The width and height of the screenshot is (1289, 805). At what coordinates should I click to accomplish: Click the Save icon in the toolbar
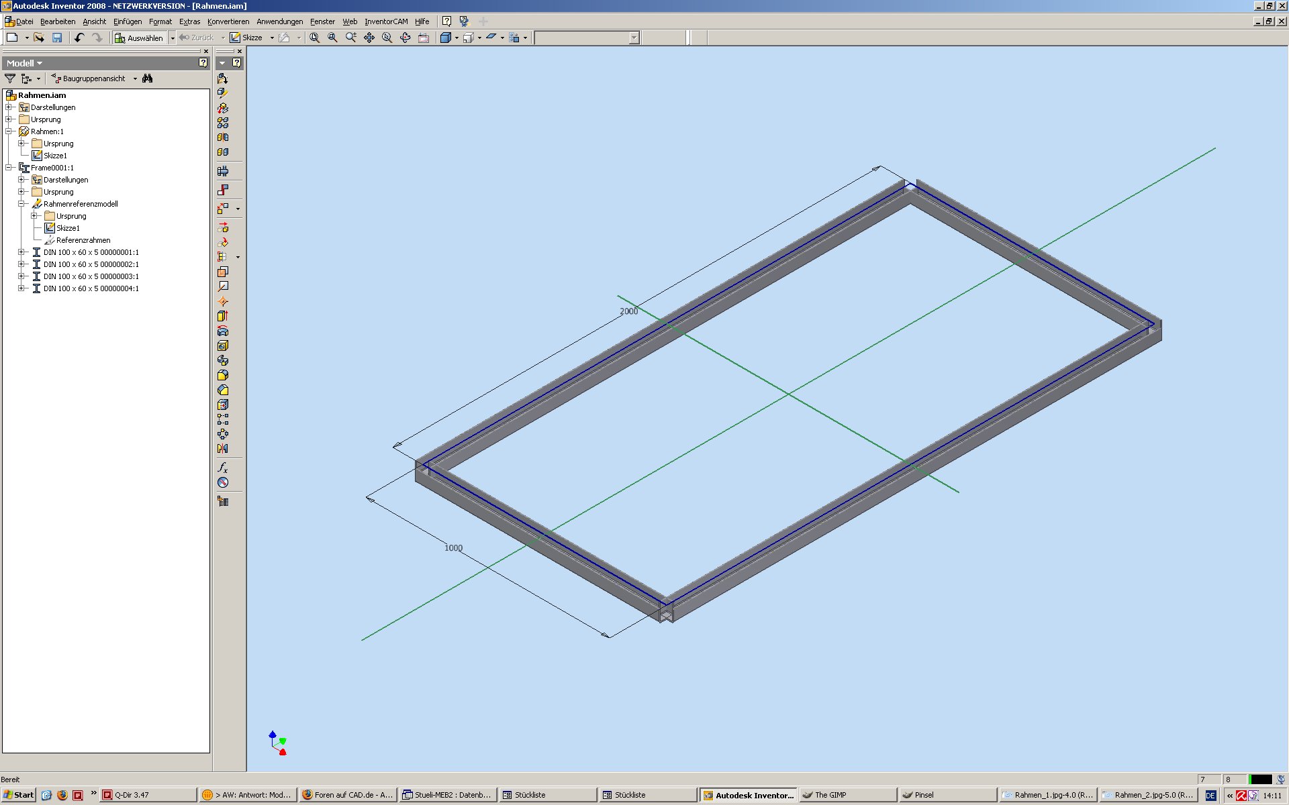pos(57,38)
